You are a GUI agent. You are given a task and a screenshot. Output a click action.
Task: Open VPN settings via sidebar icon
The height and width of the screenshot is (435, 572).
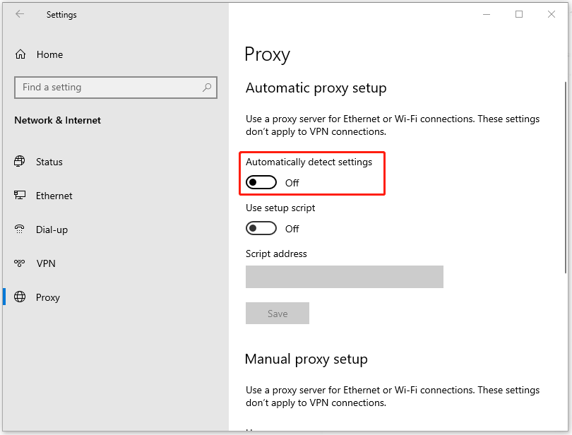19,263
